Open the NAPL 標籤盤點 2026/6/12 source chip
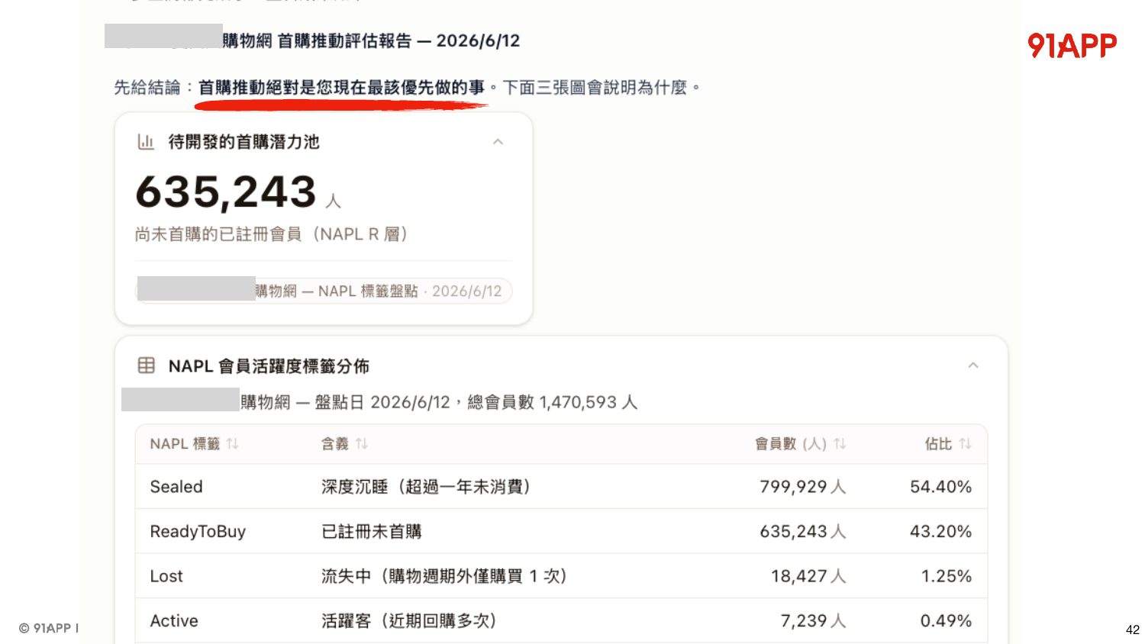The image size is (1145, 644). coord(324,291)
